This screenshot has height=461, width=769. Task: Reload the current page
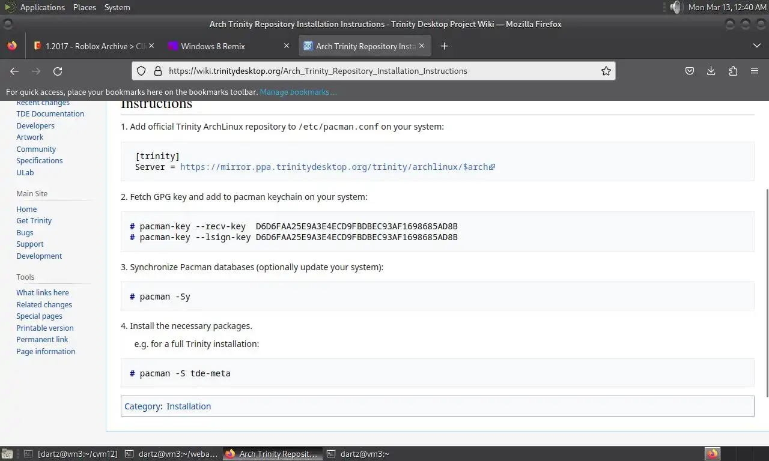(x=58, y=71)
